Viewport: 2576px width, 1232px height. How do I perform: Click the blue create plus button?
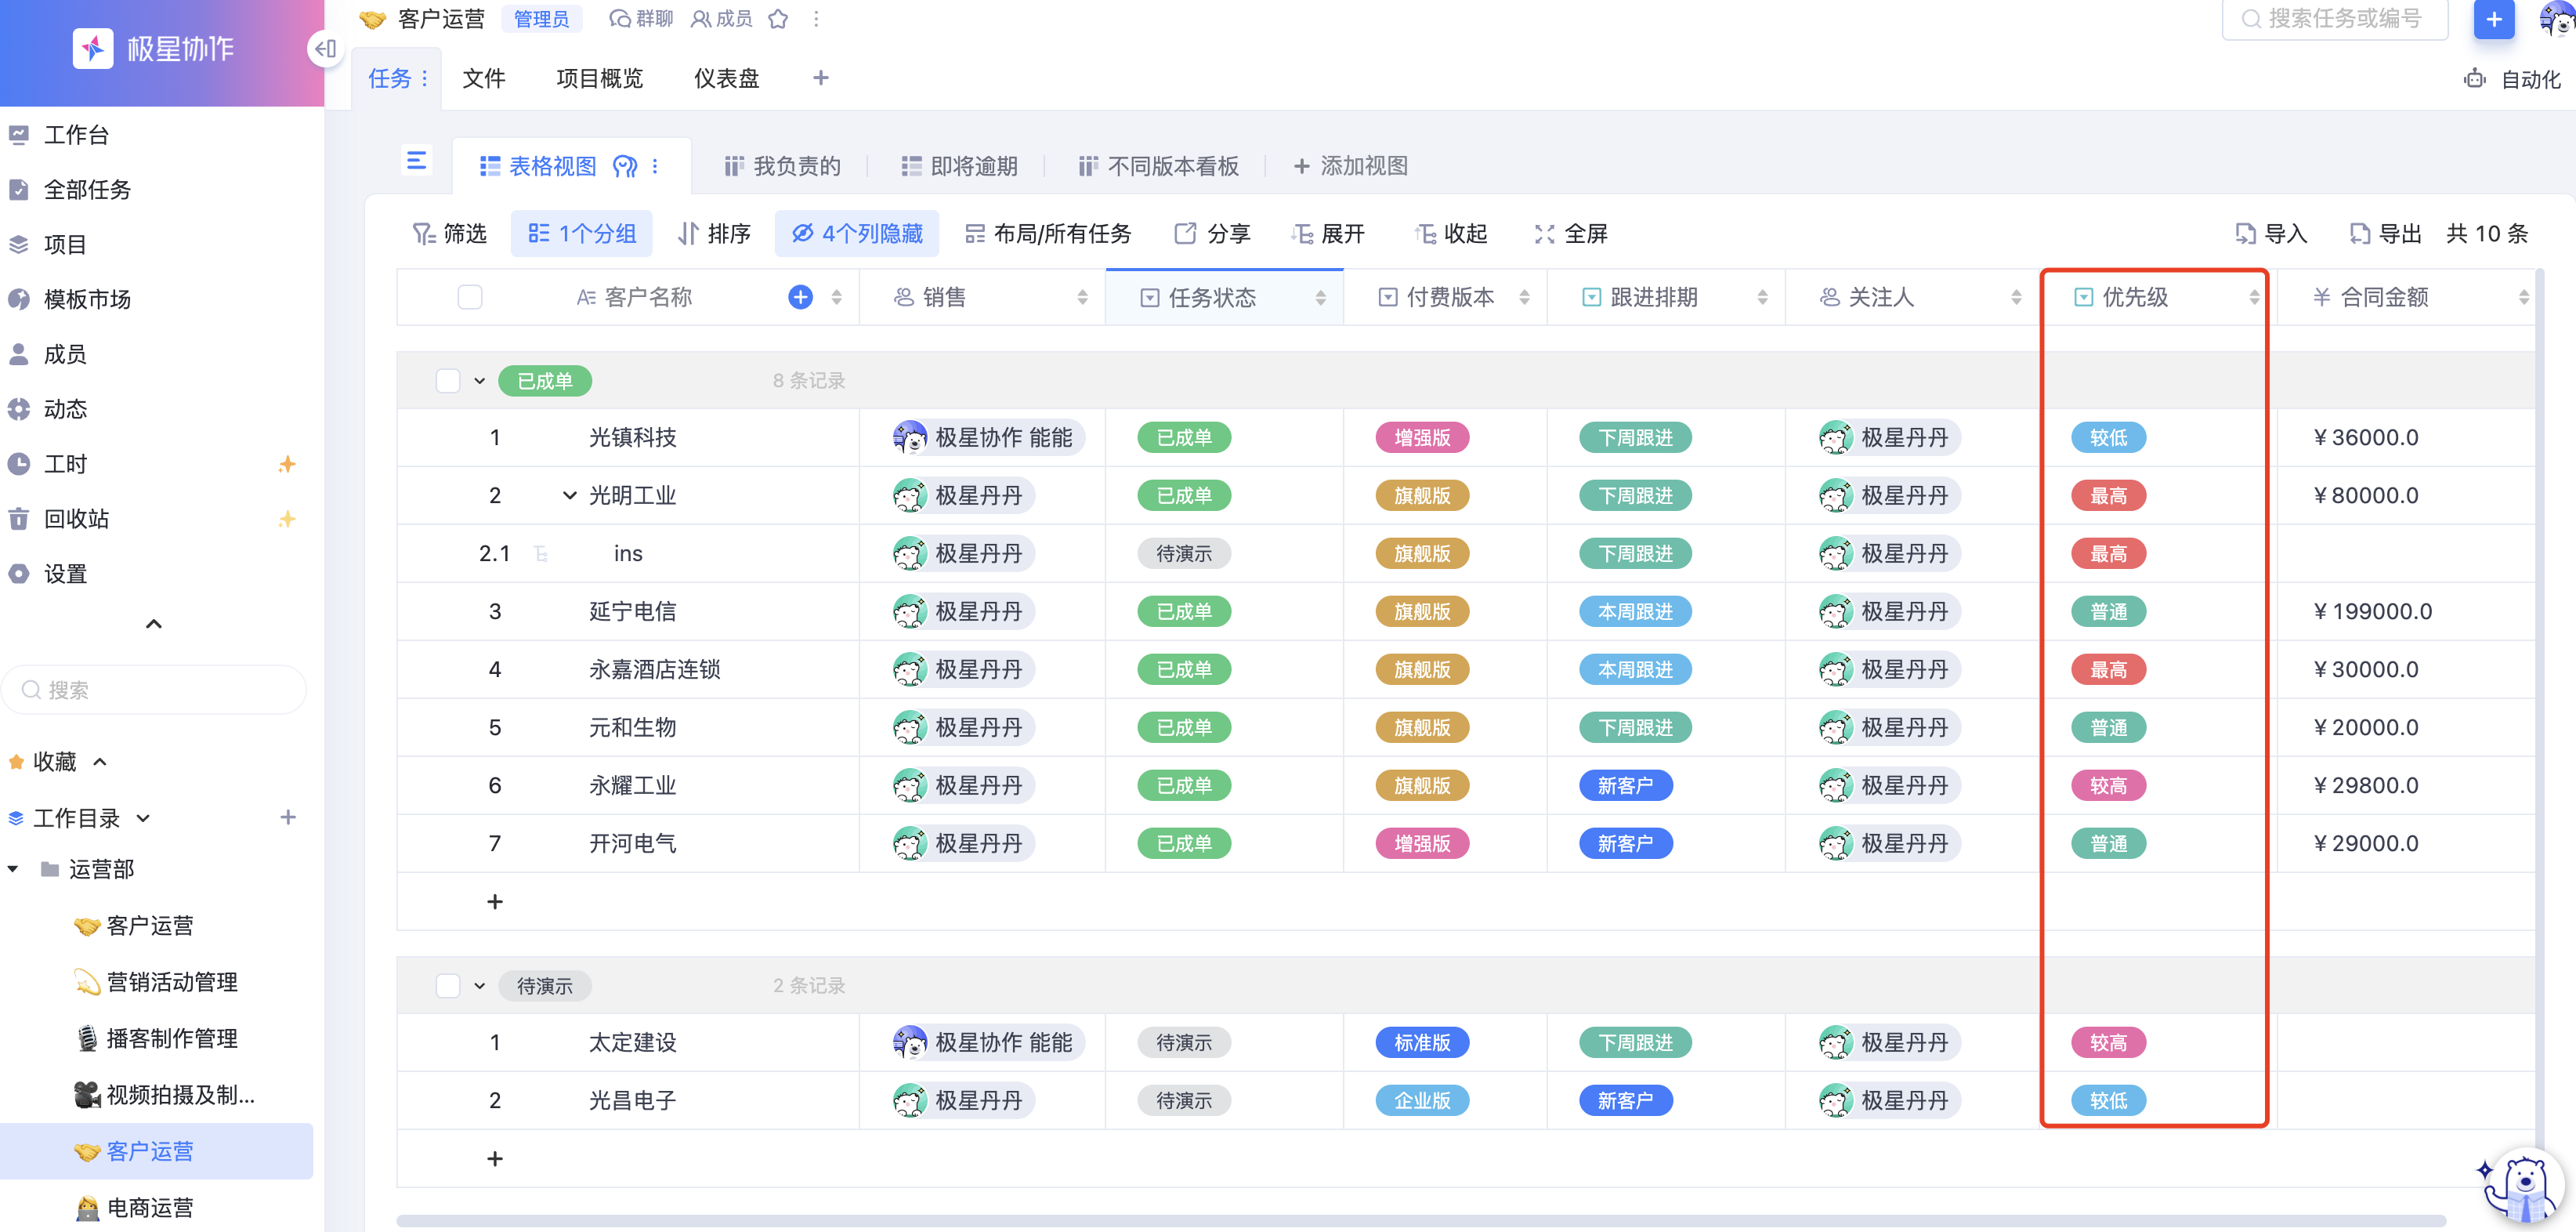[2494, 19]
